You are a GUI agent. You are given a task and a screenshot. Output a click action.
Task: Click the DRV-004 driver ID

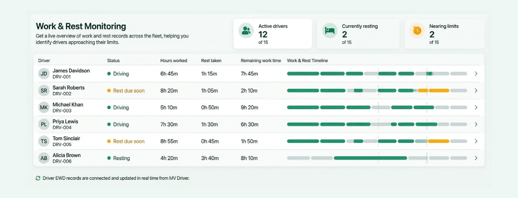pyautogui.click(x=62, y=128)
